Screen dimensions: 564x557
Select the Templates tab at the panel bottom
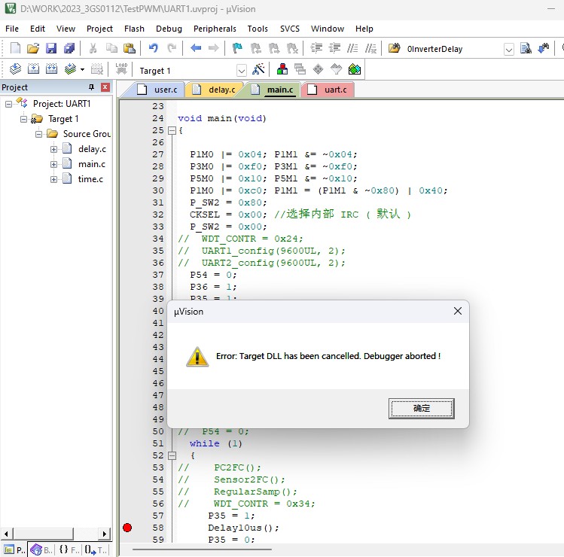click(96, 549)
